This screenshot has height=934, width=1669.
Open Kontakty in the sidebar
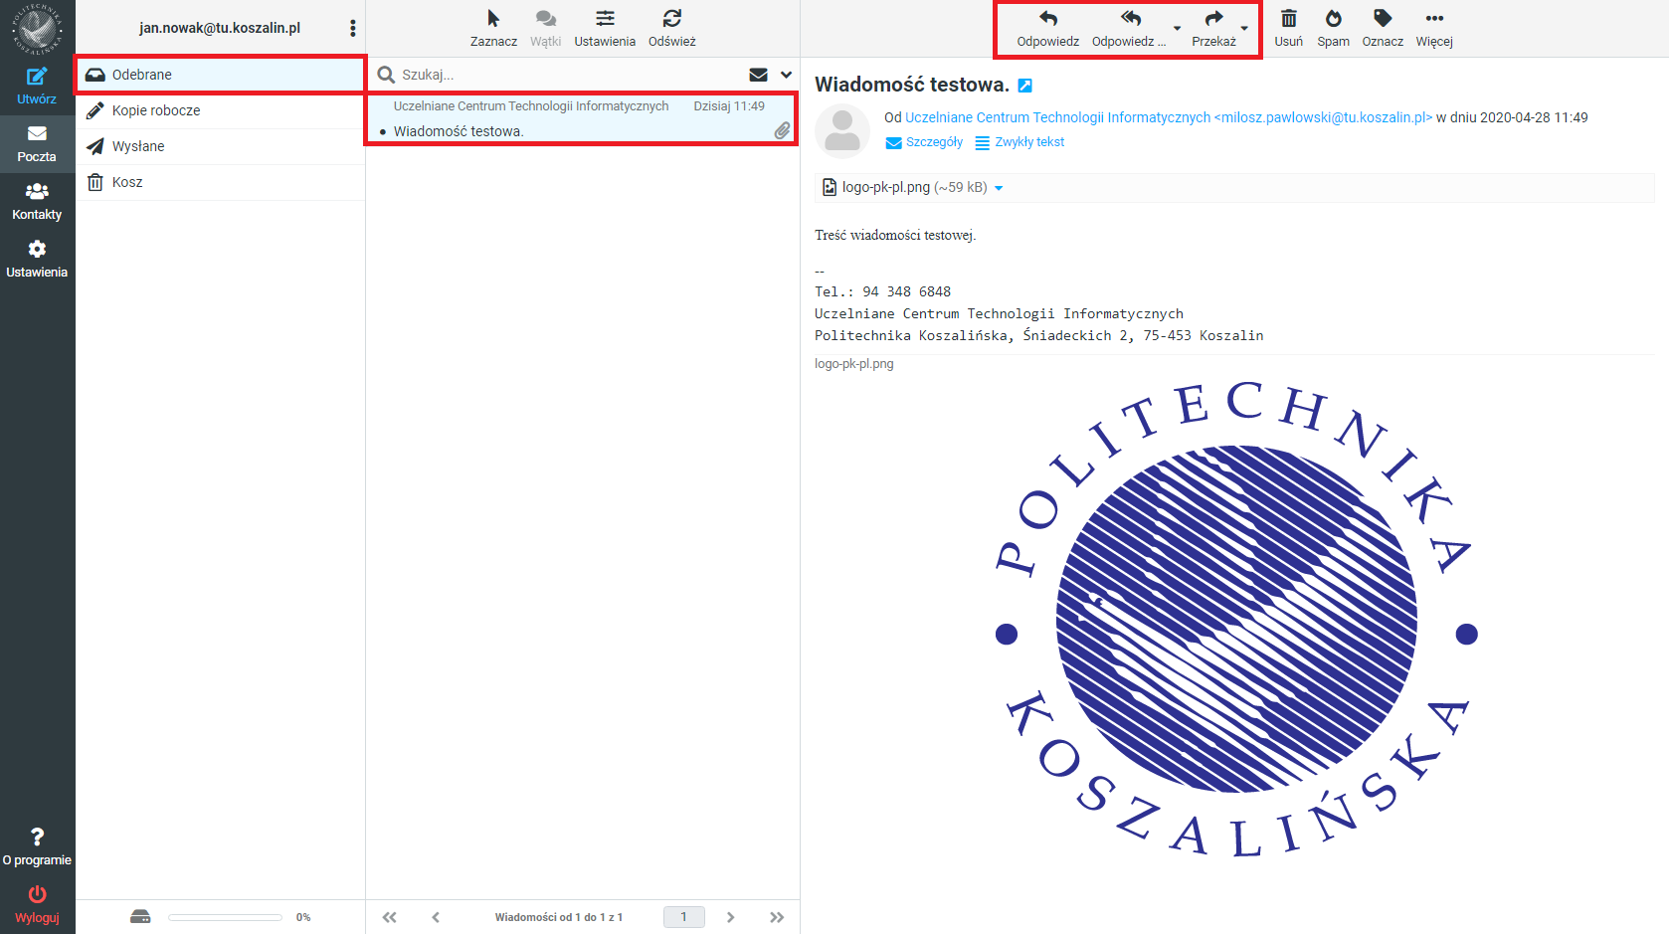click(37, 201)
